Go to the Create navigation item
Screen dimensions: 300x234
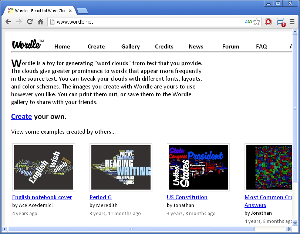(x=96, y=47)
